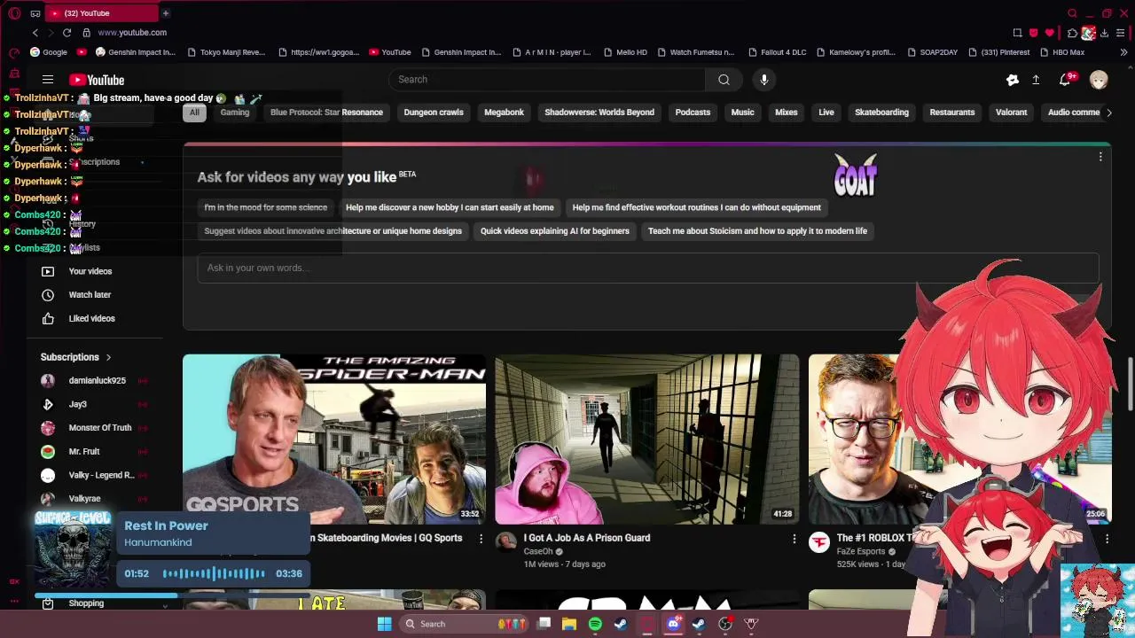Open Spotify from the taskbar

[595, 624]
